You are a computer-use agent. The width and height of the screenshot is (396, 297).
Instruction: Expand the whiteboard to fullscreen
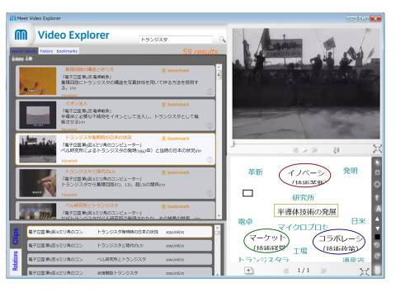click(364, 271)
